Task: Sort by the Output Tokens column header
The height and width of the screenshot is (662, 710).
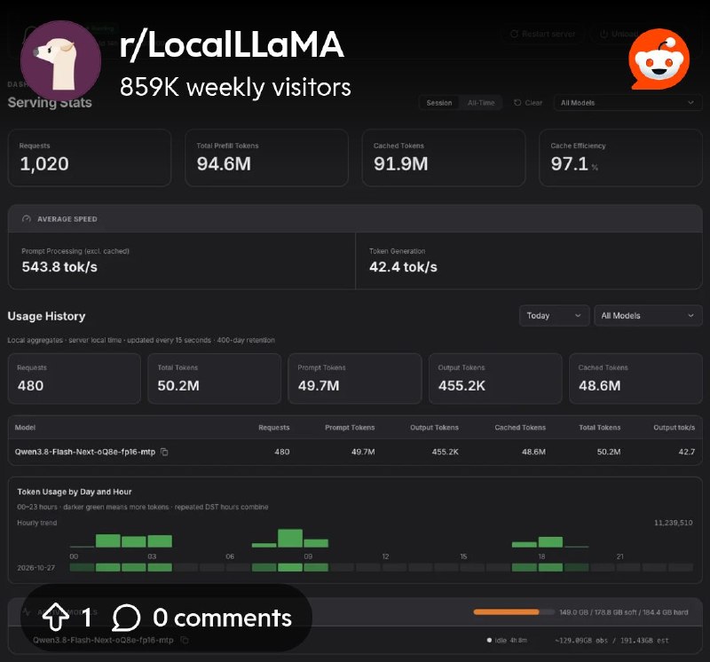Action: click(434, 428)
